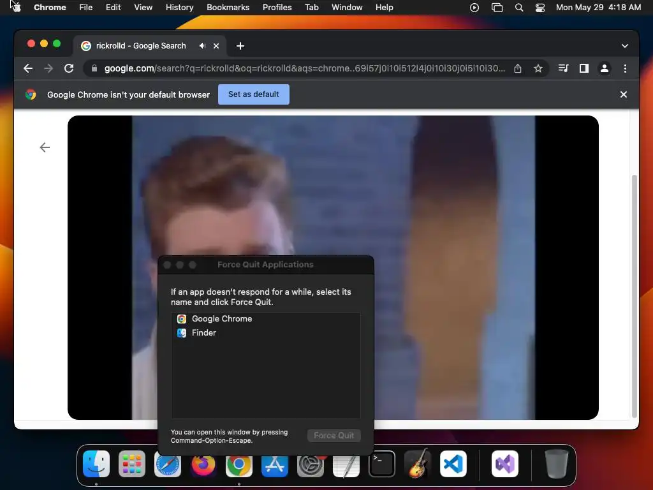Open Launchpad from the Dock

(x=132, y=464)
